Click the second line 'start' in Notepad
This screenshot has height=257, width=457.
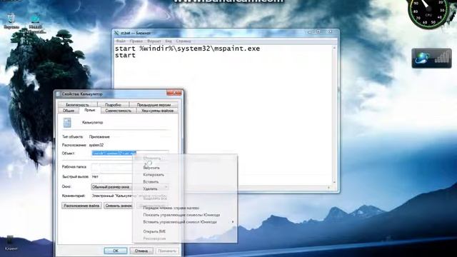click(x=126, y=56)
